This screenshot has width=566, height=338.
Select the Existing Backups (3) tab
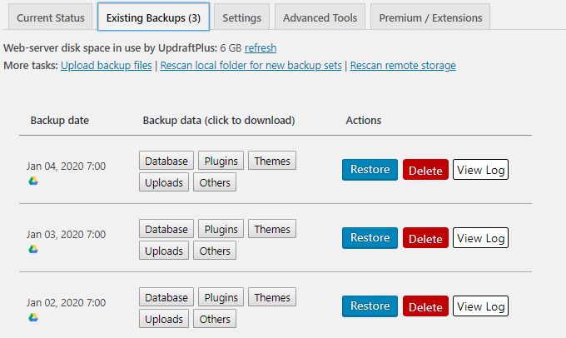click(x=152, y=17)
